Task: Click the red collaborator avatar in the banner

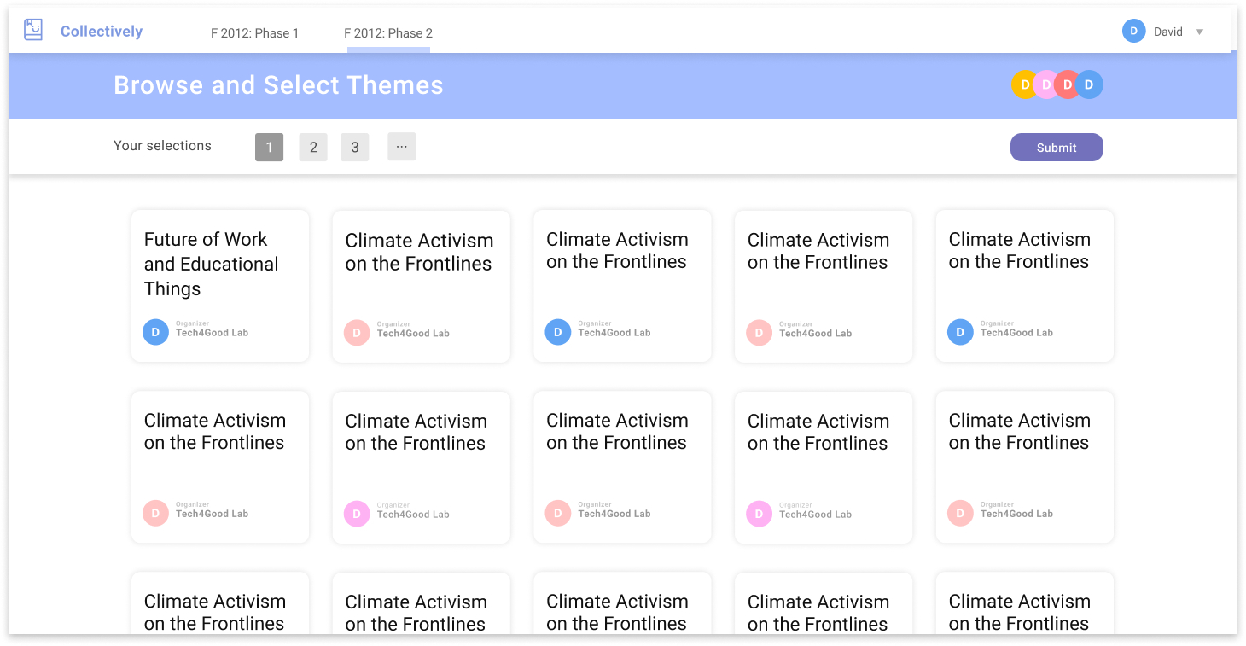Action: point(1067,84)
